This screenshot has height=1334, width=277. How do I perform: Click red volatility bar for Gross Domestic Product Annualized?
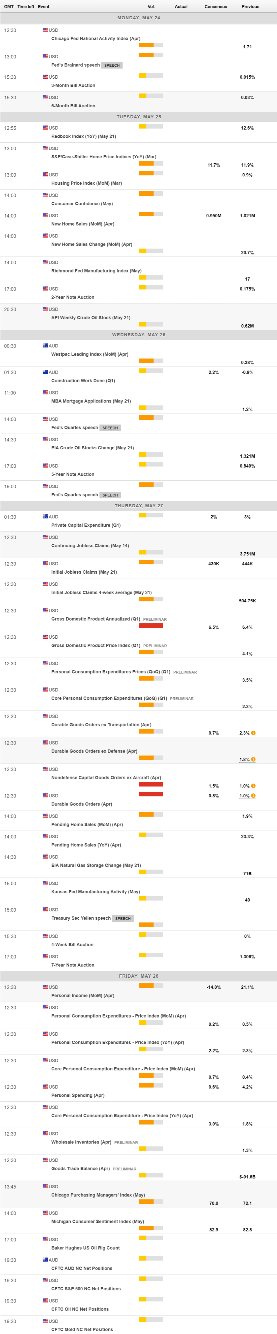(151, 626)
